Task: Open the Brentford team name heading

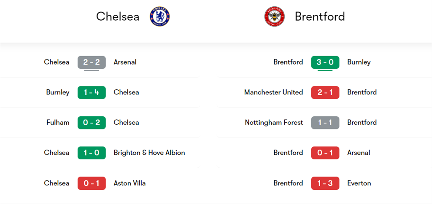Action: pos(320,16)
